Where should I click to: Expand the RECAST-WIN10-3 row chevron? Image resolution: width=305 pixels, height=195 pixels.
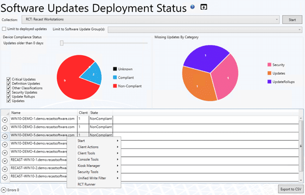click(5, 177)
